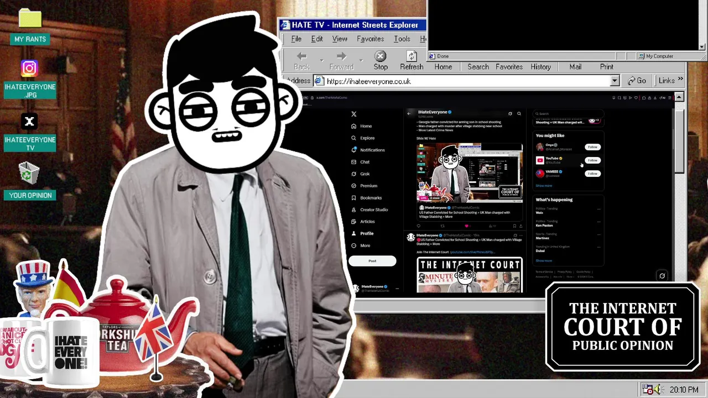Click the share icon under the live post

(x=520, y=226)
